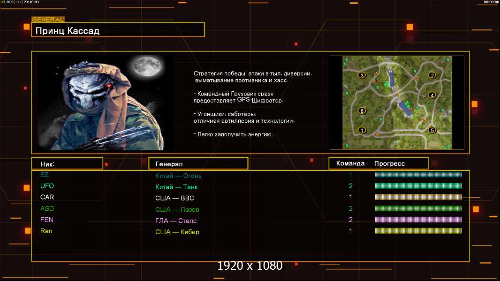Click start position marker 2 on the map
Screen dimensions: 500x281
pyautogui.click(x=432, y=75)
